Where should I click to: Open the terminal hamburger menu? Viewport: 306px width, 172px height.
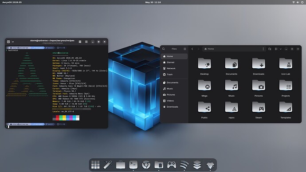click(x=86, y=42)
